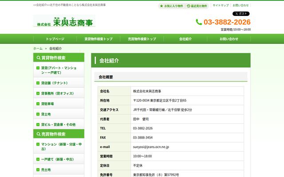
Task: Click the green phone icon
Action: [199, 22]
